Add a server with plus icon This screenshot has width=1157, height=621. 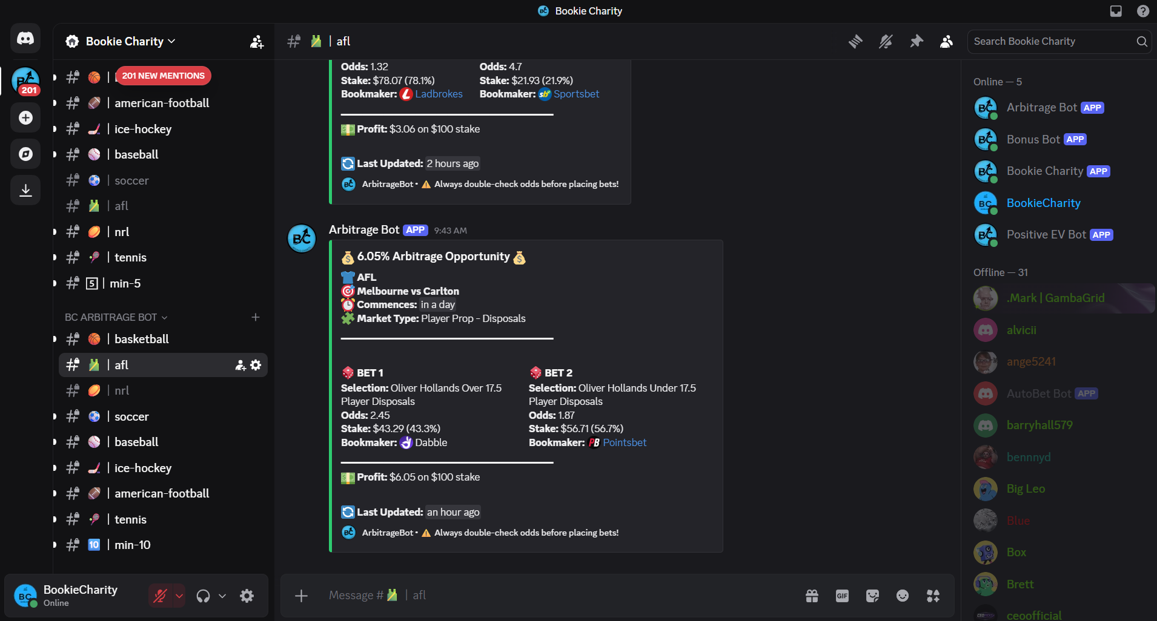pos(25,117)
